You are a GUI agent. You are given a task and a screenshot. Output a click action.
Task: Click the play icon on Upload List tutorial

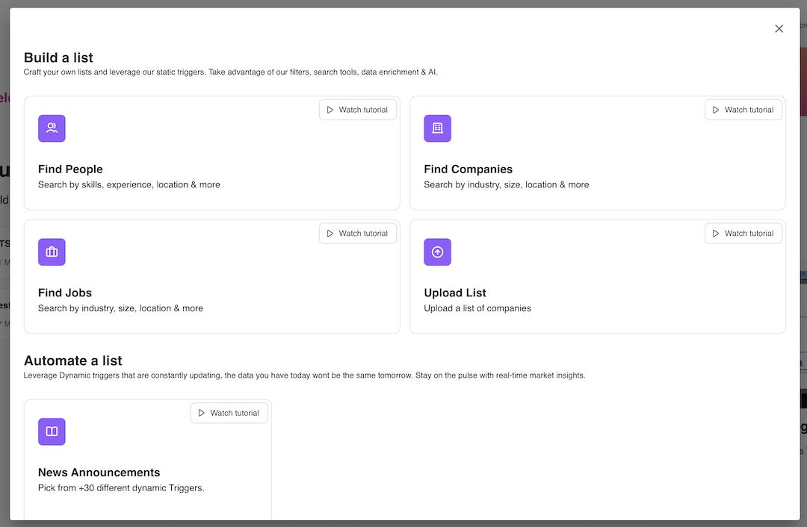(x=717, y=233)
